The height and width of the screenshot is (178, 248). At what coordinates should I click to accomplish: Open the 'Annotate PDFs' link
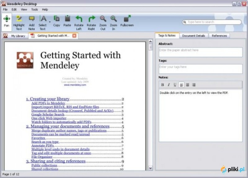[42, 146]
